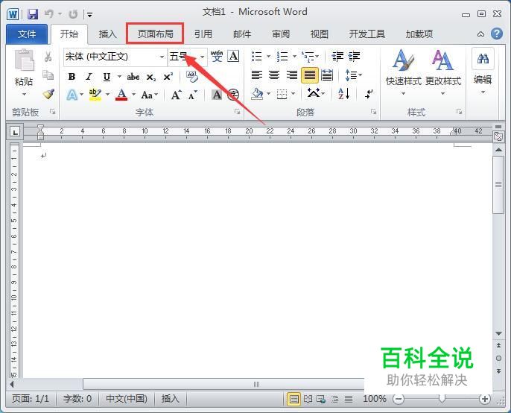Shrink font size with small A icon
Image resolution: width=511 pixels, height=413 pixels.
pyautogui.click(x=193, y=95)
